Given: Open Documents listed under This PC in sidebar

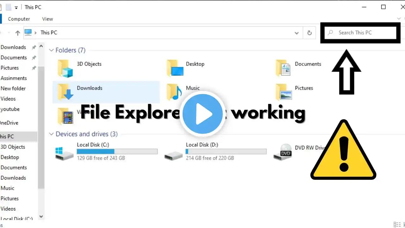Looking at the screenshot, I should [x=14, y=168].
